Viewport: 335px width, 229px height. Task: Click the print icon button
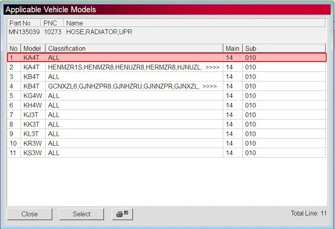(x=122, y=214)
